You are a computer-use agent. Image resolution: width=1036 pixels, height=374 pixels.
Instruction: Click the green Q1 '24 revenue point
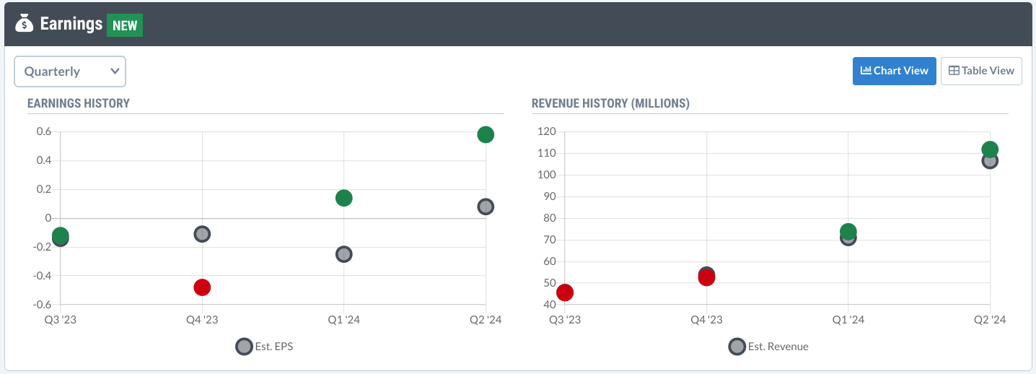pos(848,230)
